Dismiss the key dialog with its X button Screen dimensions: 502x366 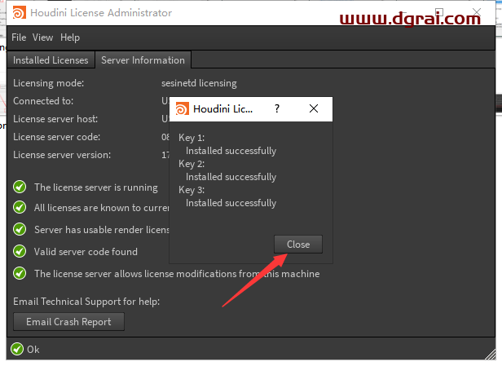314,109
